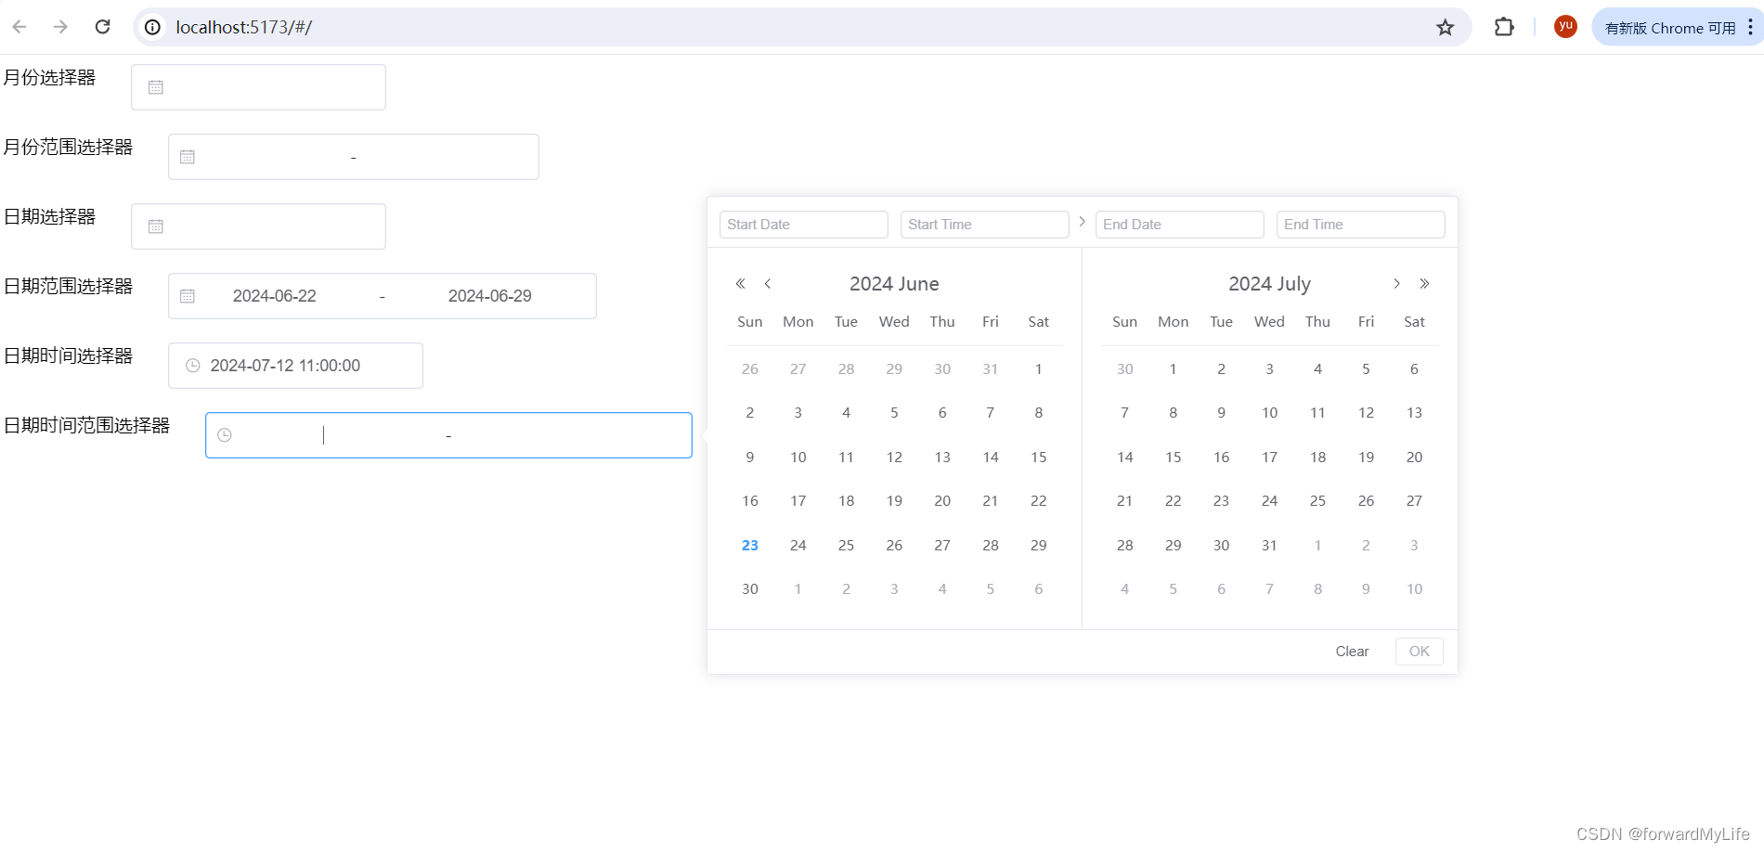1764x852 pixels.
Task: Focus the Start Date input
Action: (804, 225)
